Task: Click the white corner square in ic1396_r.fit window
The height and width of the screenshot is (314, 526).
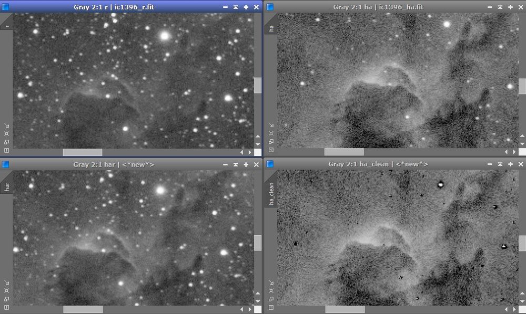Action: click(258, 152)
